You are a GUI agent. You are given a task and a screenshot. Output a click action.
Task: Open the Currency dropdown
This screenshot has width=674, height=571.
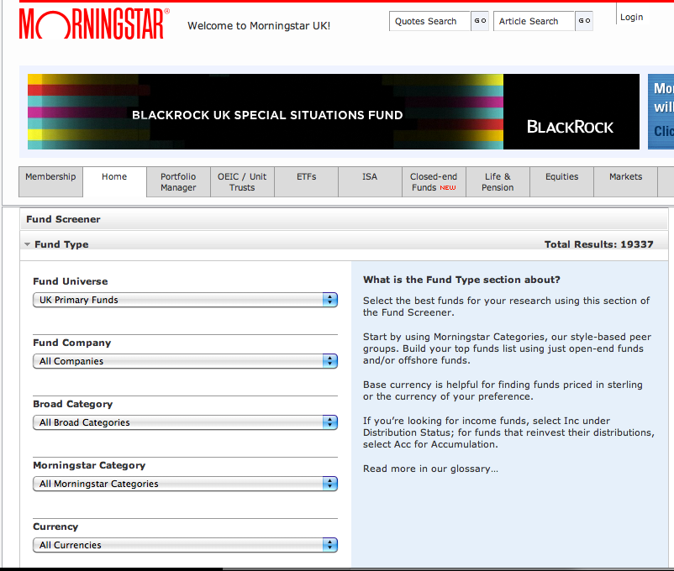point(185,545)
